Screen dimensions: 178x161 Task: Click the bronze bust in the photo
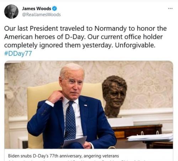point(114,97)
